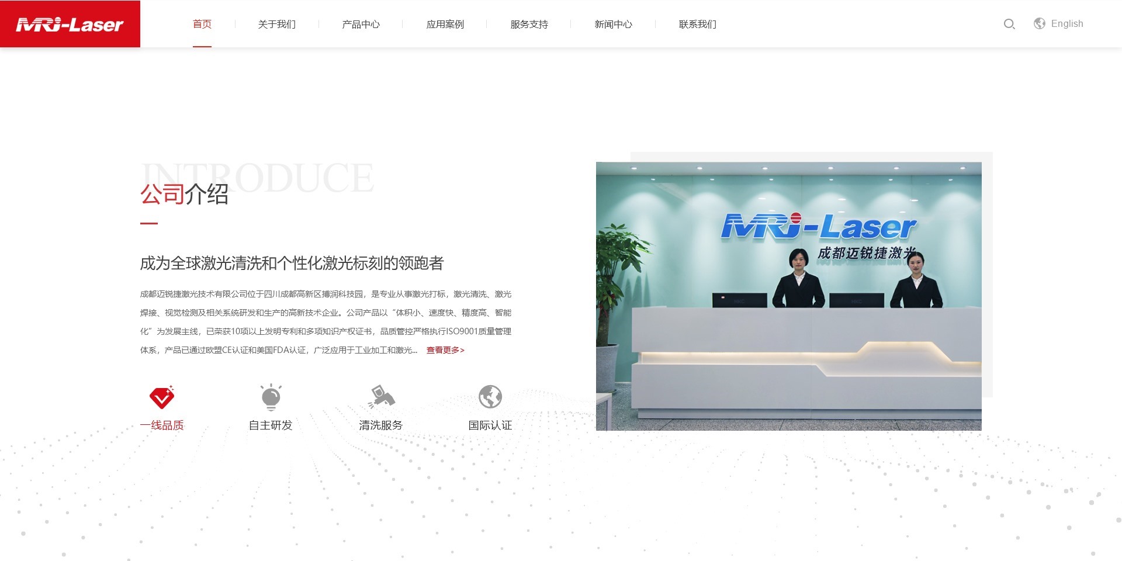
Task: Expand the 产品中心 navigation menu
Action: [x=361, y=24]
